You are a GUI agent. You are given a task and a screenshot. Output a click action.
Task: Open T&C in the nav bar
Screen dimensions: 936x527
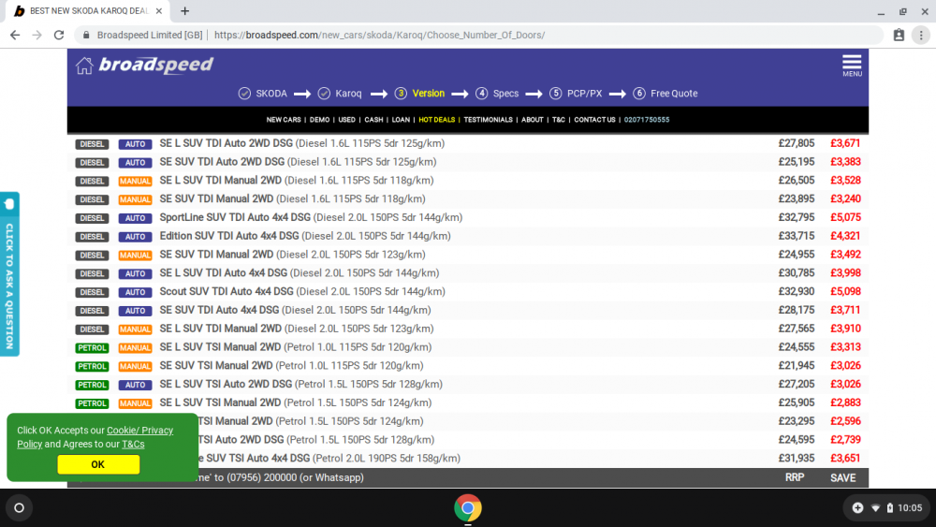[558, 120]
